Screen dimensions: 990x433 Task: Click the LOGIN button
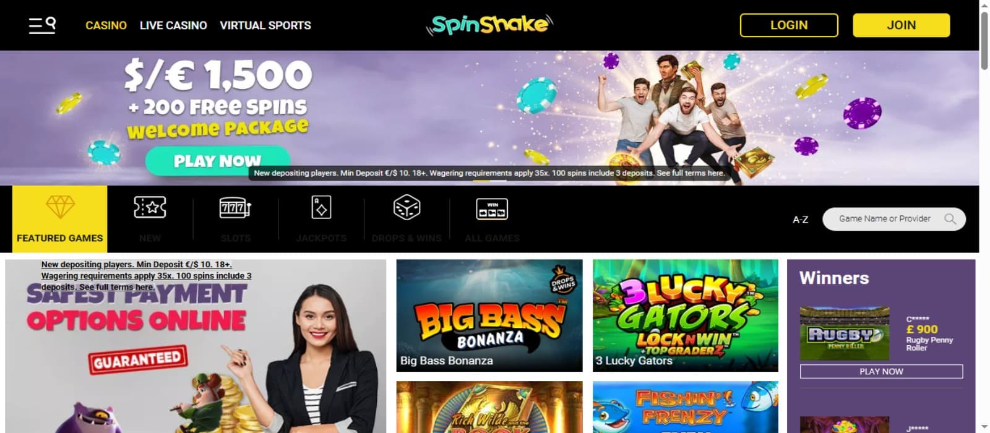coord(789,25)
